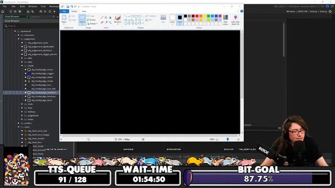Select the Magnifier tool in Paint
The width and height of the screenshot is (335, 188).
pyautogui.click(x=110, y=22)
